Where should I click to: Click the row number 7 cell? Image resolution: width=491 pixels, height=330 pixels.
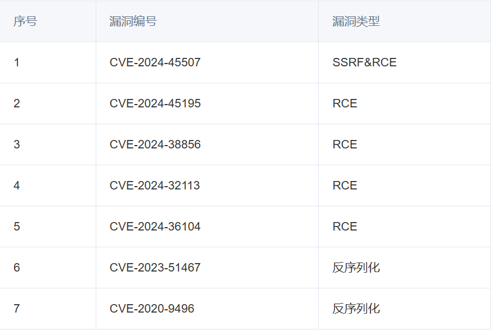tap(48, 309)
